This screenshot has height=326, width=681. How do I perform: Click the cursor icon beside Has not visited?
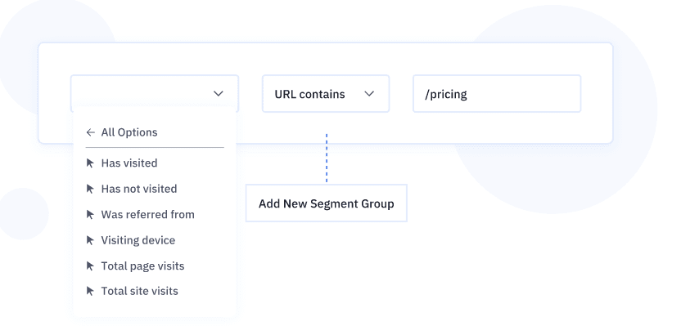(x=90, y=189)
